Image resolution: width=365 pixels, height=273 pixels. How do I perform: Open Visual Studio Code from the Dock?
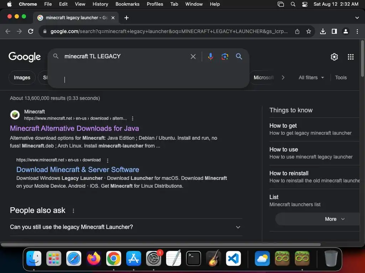click(233, 258)
